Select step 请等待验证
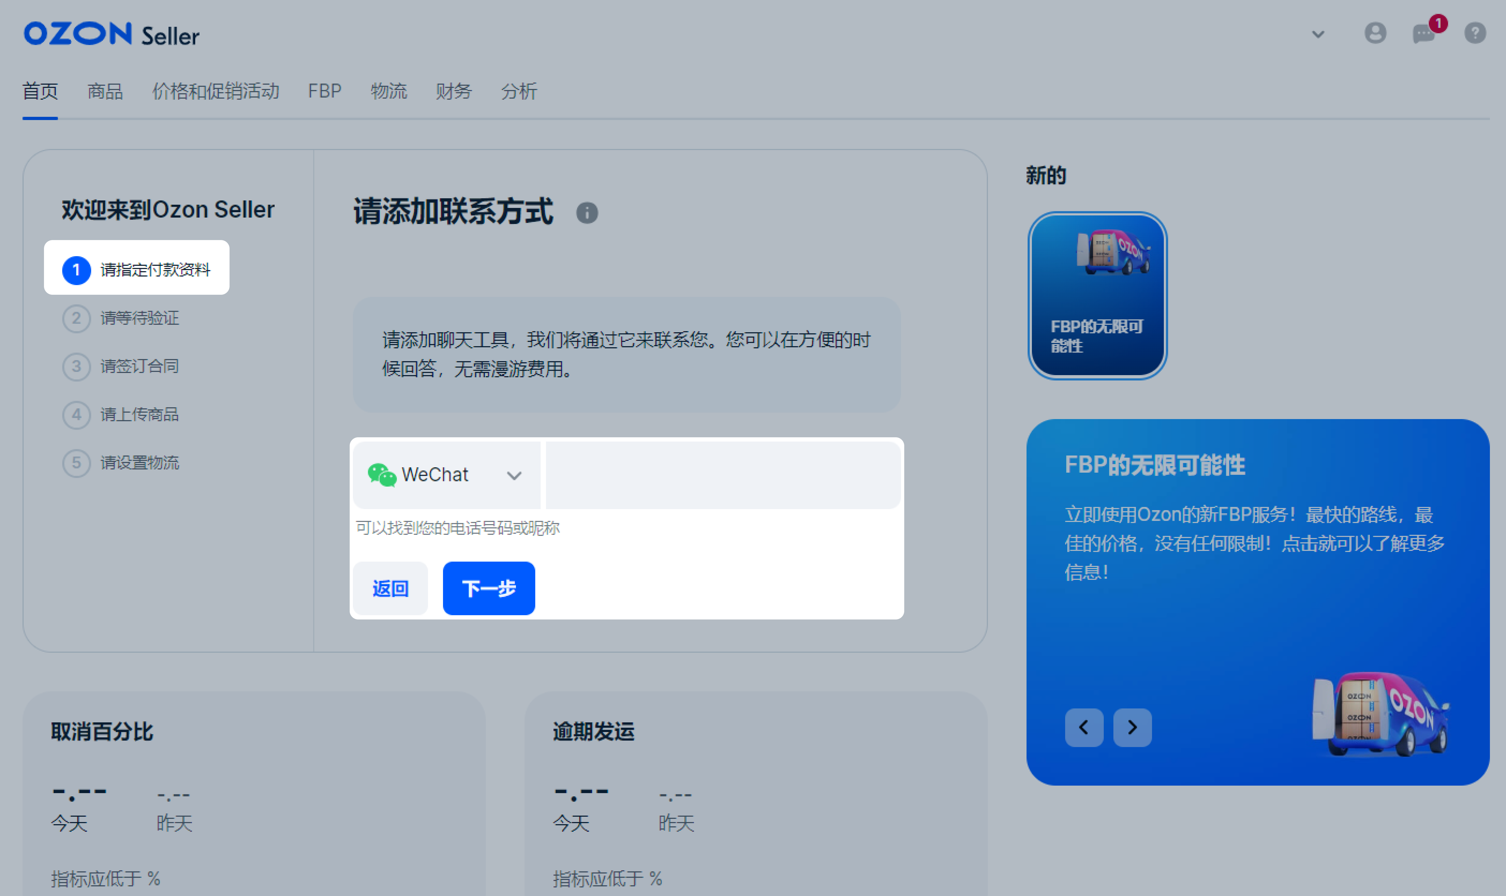 [139, 318]
